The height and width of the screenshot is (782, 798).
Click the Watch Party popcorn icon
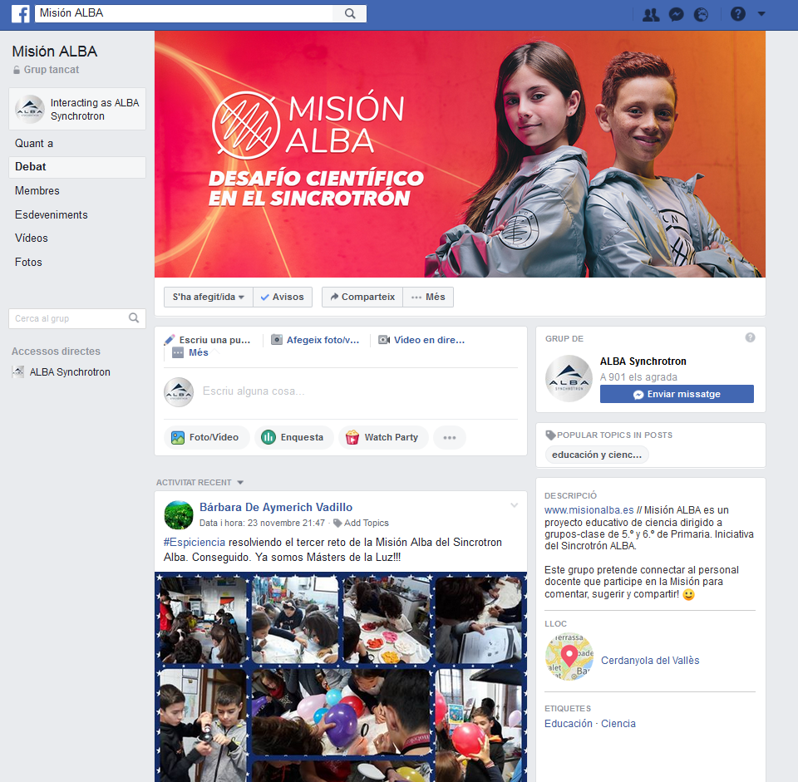tap(352, 437)
